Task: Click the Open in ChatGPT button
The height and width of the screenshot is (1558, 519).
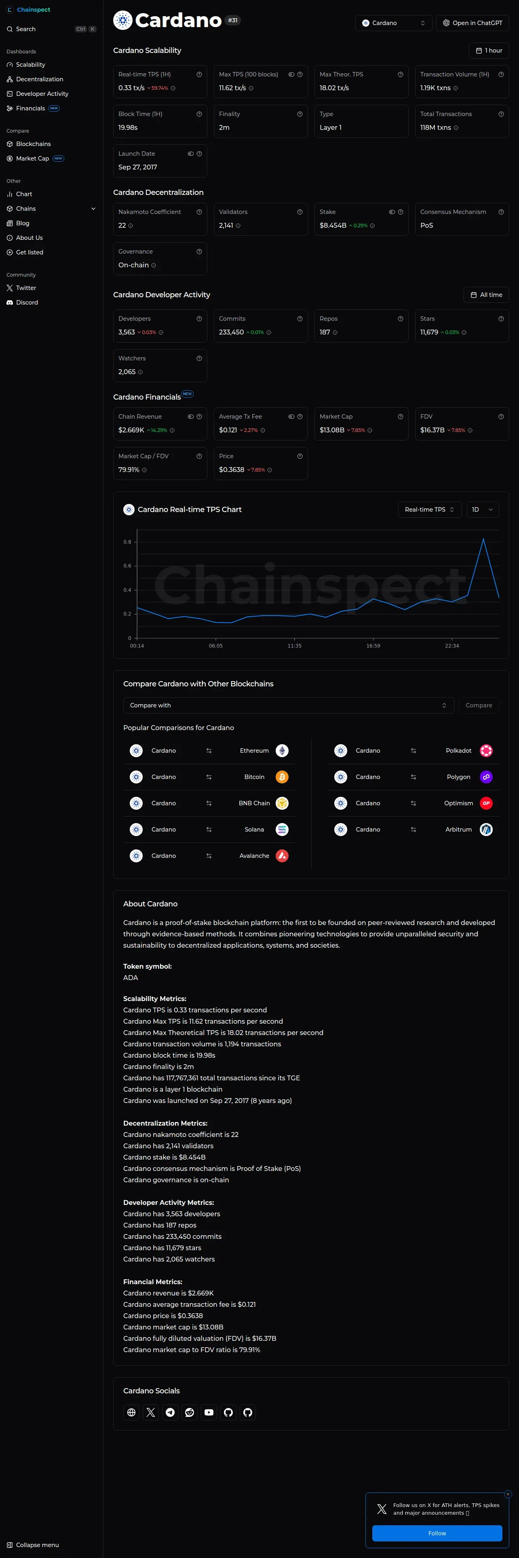Action: click(x=473, y=23)
